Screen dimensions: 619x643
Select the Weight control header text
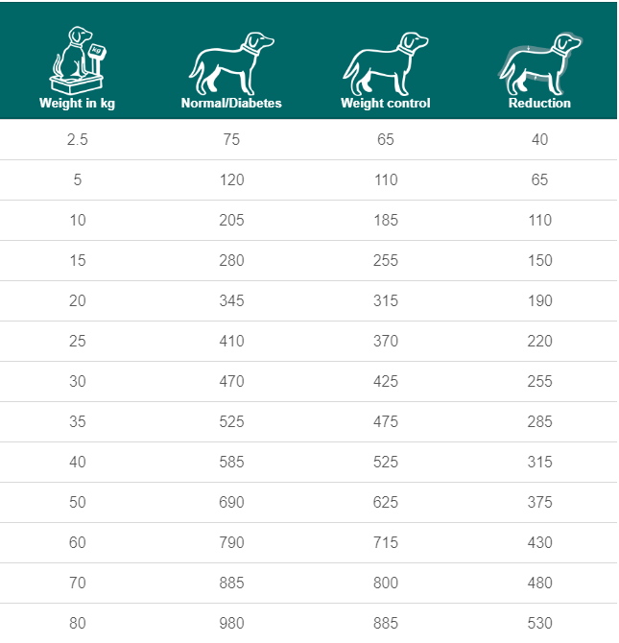coord(386,103)
